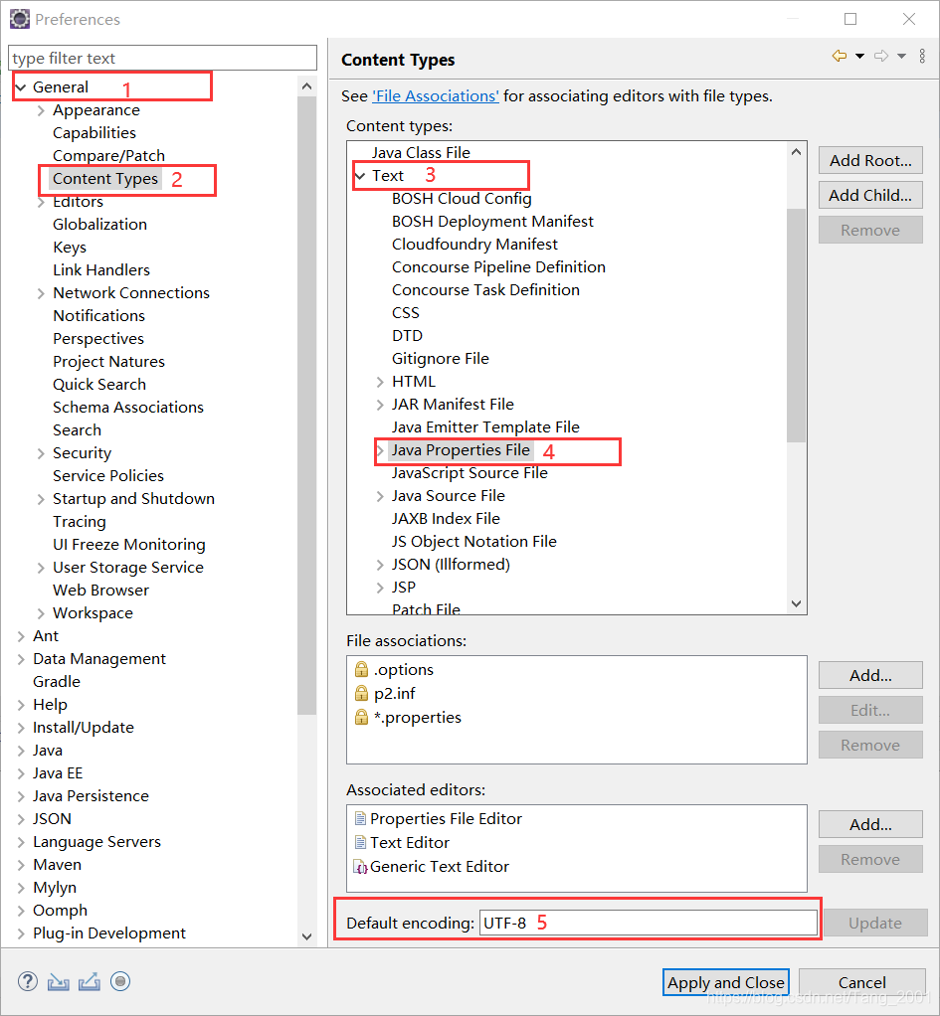The height and width of the screenshot is (1016, 940).
Task: Click Add... beside Associated editors
Action: [870, 824]
